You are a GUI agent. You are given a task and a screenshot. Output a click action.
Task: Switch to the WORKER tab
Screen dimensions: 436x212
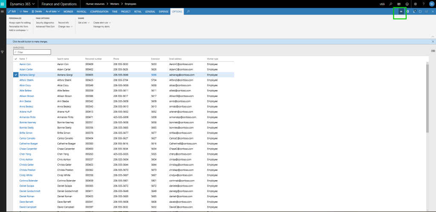click(x=68, y=11)
